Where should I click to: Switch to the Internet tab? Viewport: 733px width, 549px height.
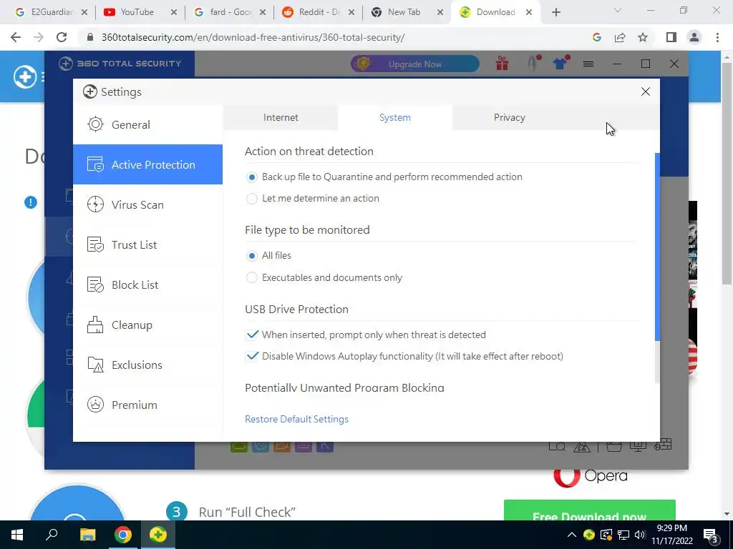281,118
